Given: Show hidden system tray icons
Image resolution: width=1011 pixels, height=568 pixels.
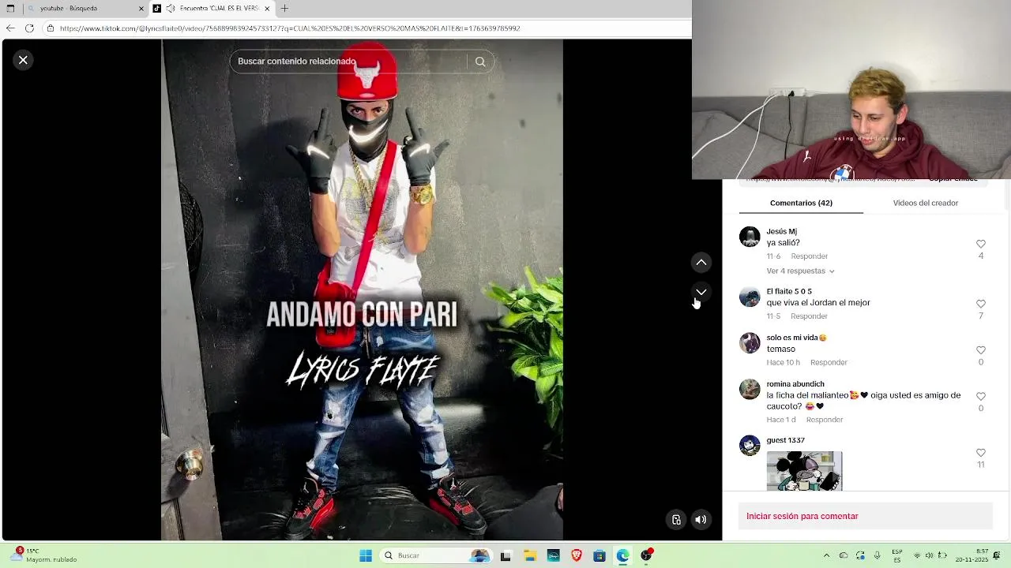Looking at the screenshot, I should (826, 555).
